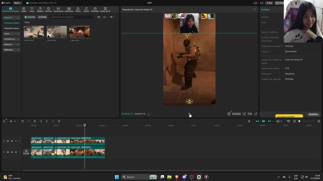
Task: Click the zoom-to-fit preview icon
Action: [x=244, y=114]
